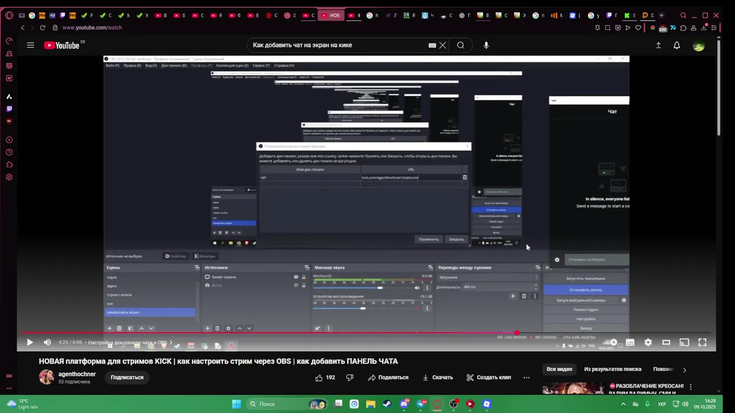735x413 pixels.
Task: Open the YouTube account avatar menu
Action: 699,46
